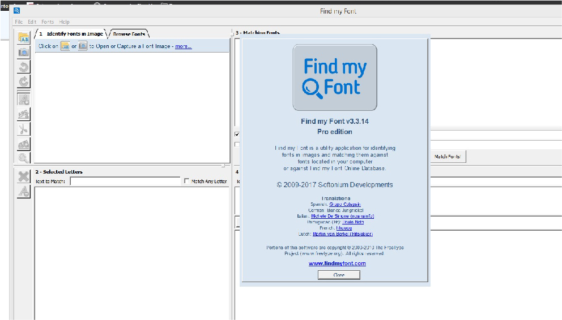Click the inline folder icon in the hint bar
The height and width of the screenshot is (320, 562).
click(x=65, y=46)
